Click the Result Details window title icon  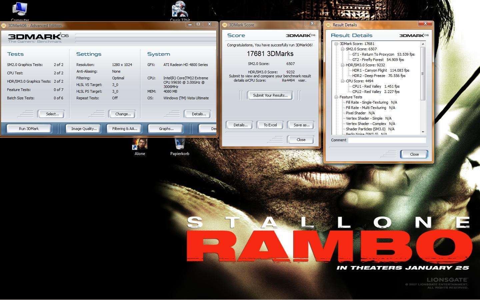(328, 25)
